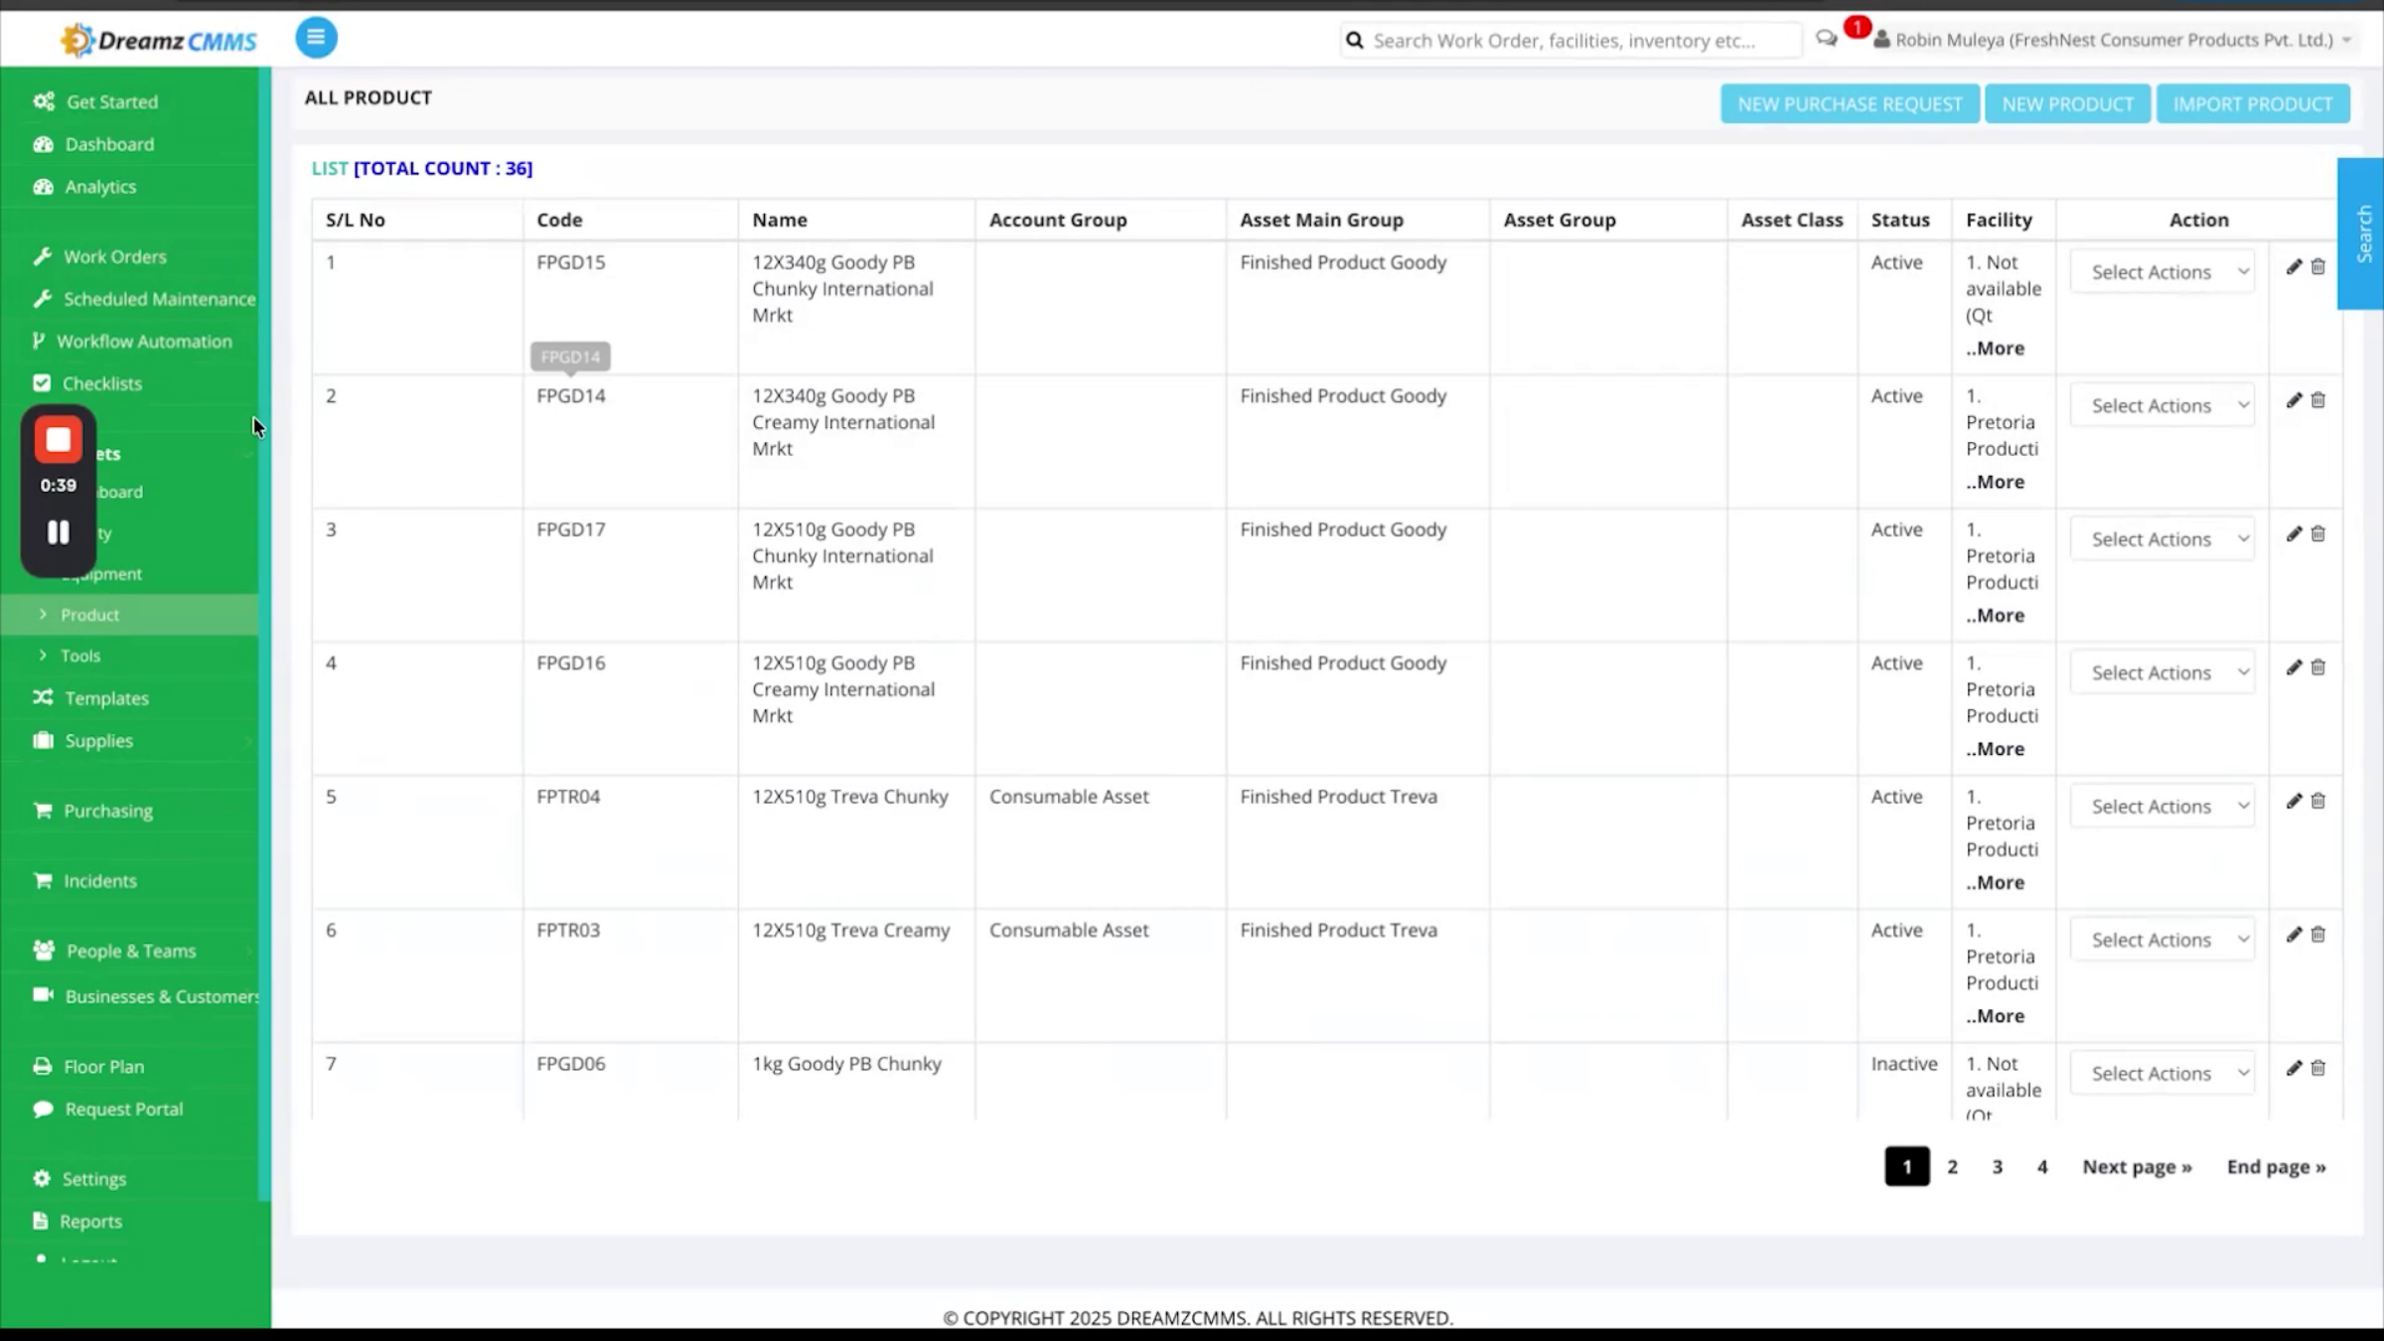Pause the screen recording
The width and height of the screenshot is (2384, 1341).
pyautogui.click(x=59, y=532)
